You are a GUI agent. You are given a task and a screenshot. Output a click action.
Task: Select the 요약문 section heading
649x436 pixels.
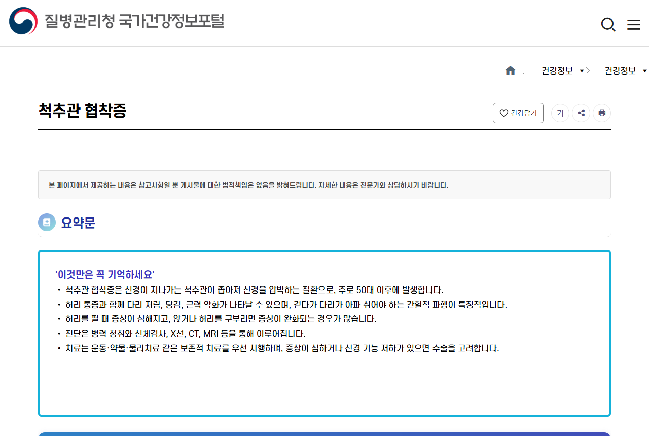point(78,223)
